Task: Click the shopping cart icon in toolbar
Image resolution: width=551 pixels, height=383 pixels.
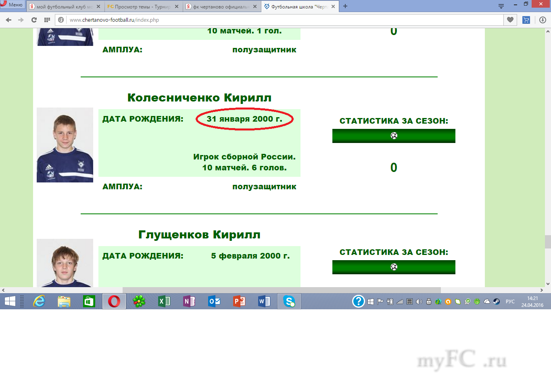Action: click(526, 20)
